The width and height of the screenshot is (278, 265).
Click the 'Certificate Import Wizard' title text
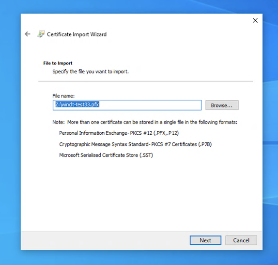(77, 34)
